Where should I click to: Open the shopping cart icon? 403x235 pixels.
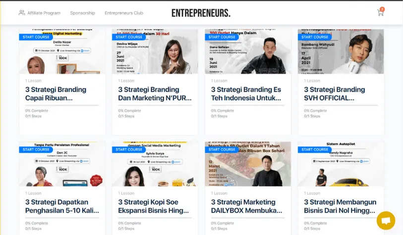point(380,12)
